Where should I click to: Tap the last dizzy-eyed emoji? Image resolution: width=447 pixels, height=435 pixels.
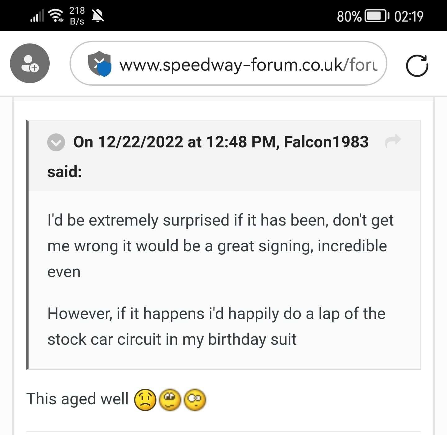(x=195, y=400)
